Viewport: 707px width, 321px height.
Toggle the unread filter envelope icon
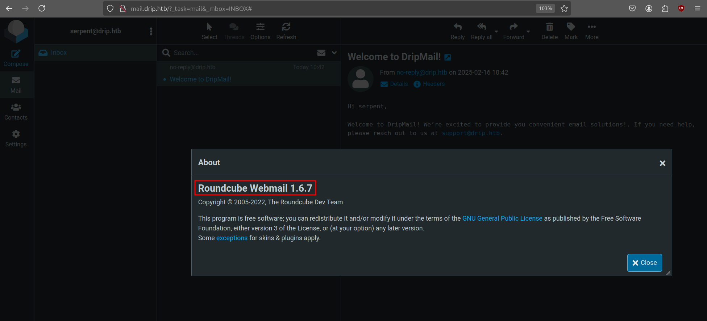[x=321, y=53]
